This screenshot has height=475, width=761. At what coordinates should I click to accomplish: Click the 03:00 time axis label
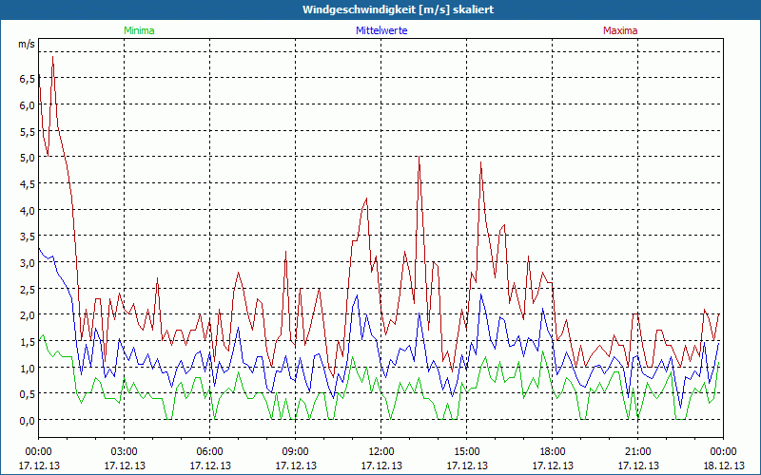pyautogui.click(x=125, y=452)
